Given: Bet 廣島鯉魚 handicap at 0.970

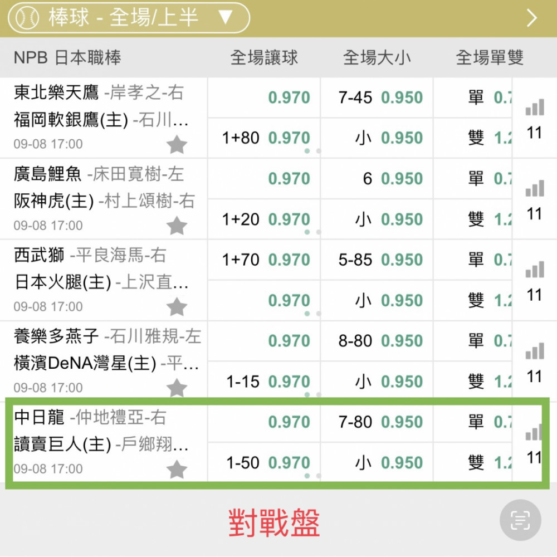Looking at the screenshot, I should [264, 178].
